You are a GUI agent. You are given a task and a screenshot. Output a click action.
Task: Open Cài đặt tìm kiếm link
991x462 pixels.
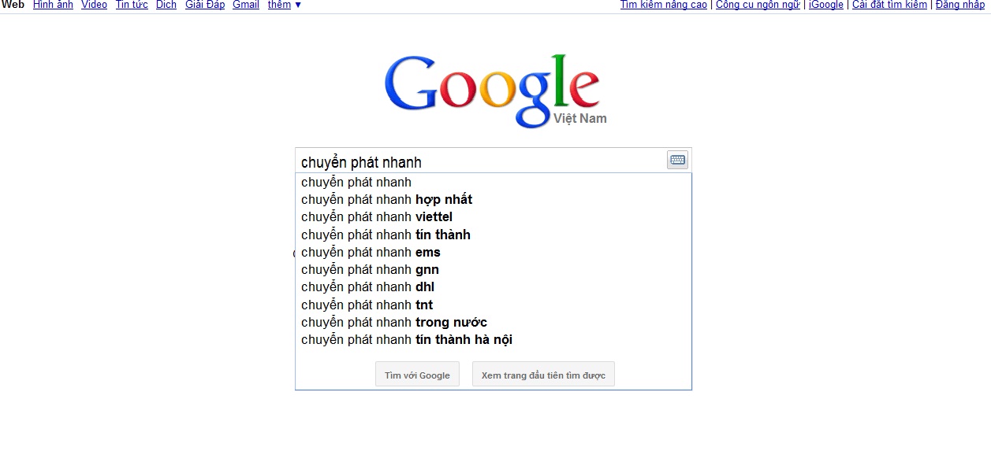tap(889, 5)
